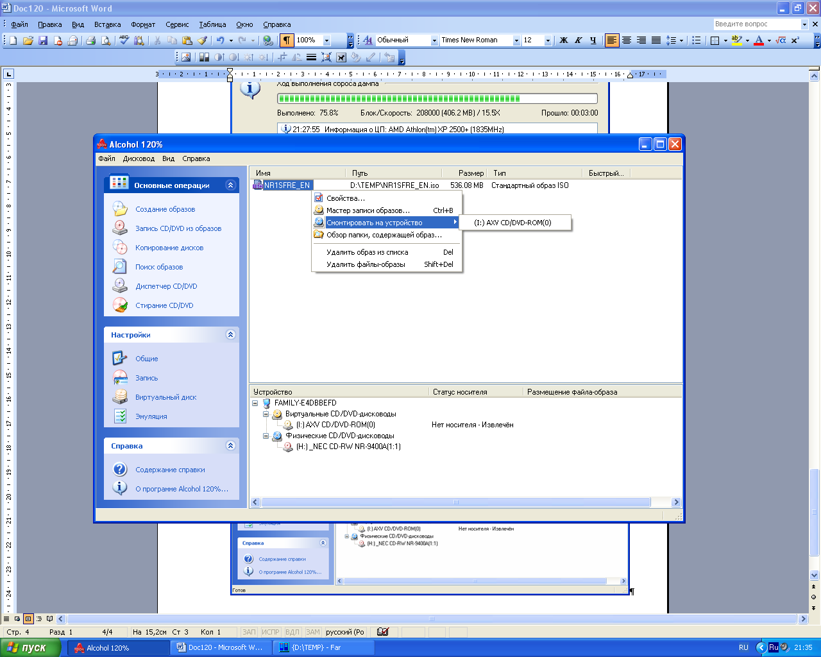The image size is (821, 657).
Task: Click Compress Pictures on Picture toolbar
Action: click(326, 57)
